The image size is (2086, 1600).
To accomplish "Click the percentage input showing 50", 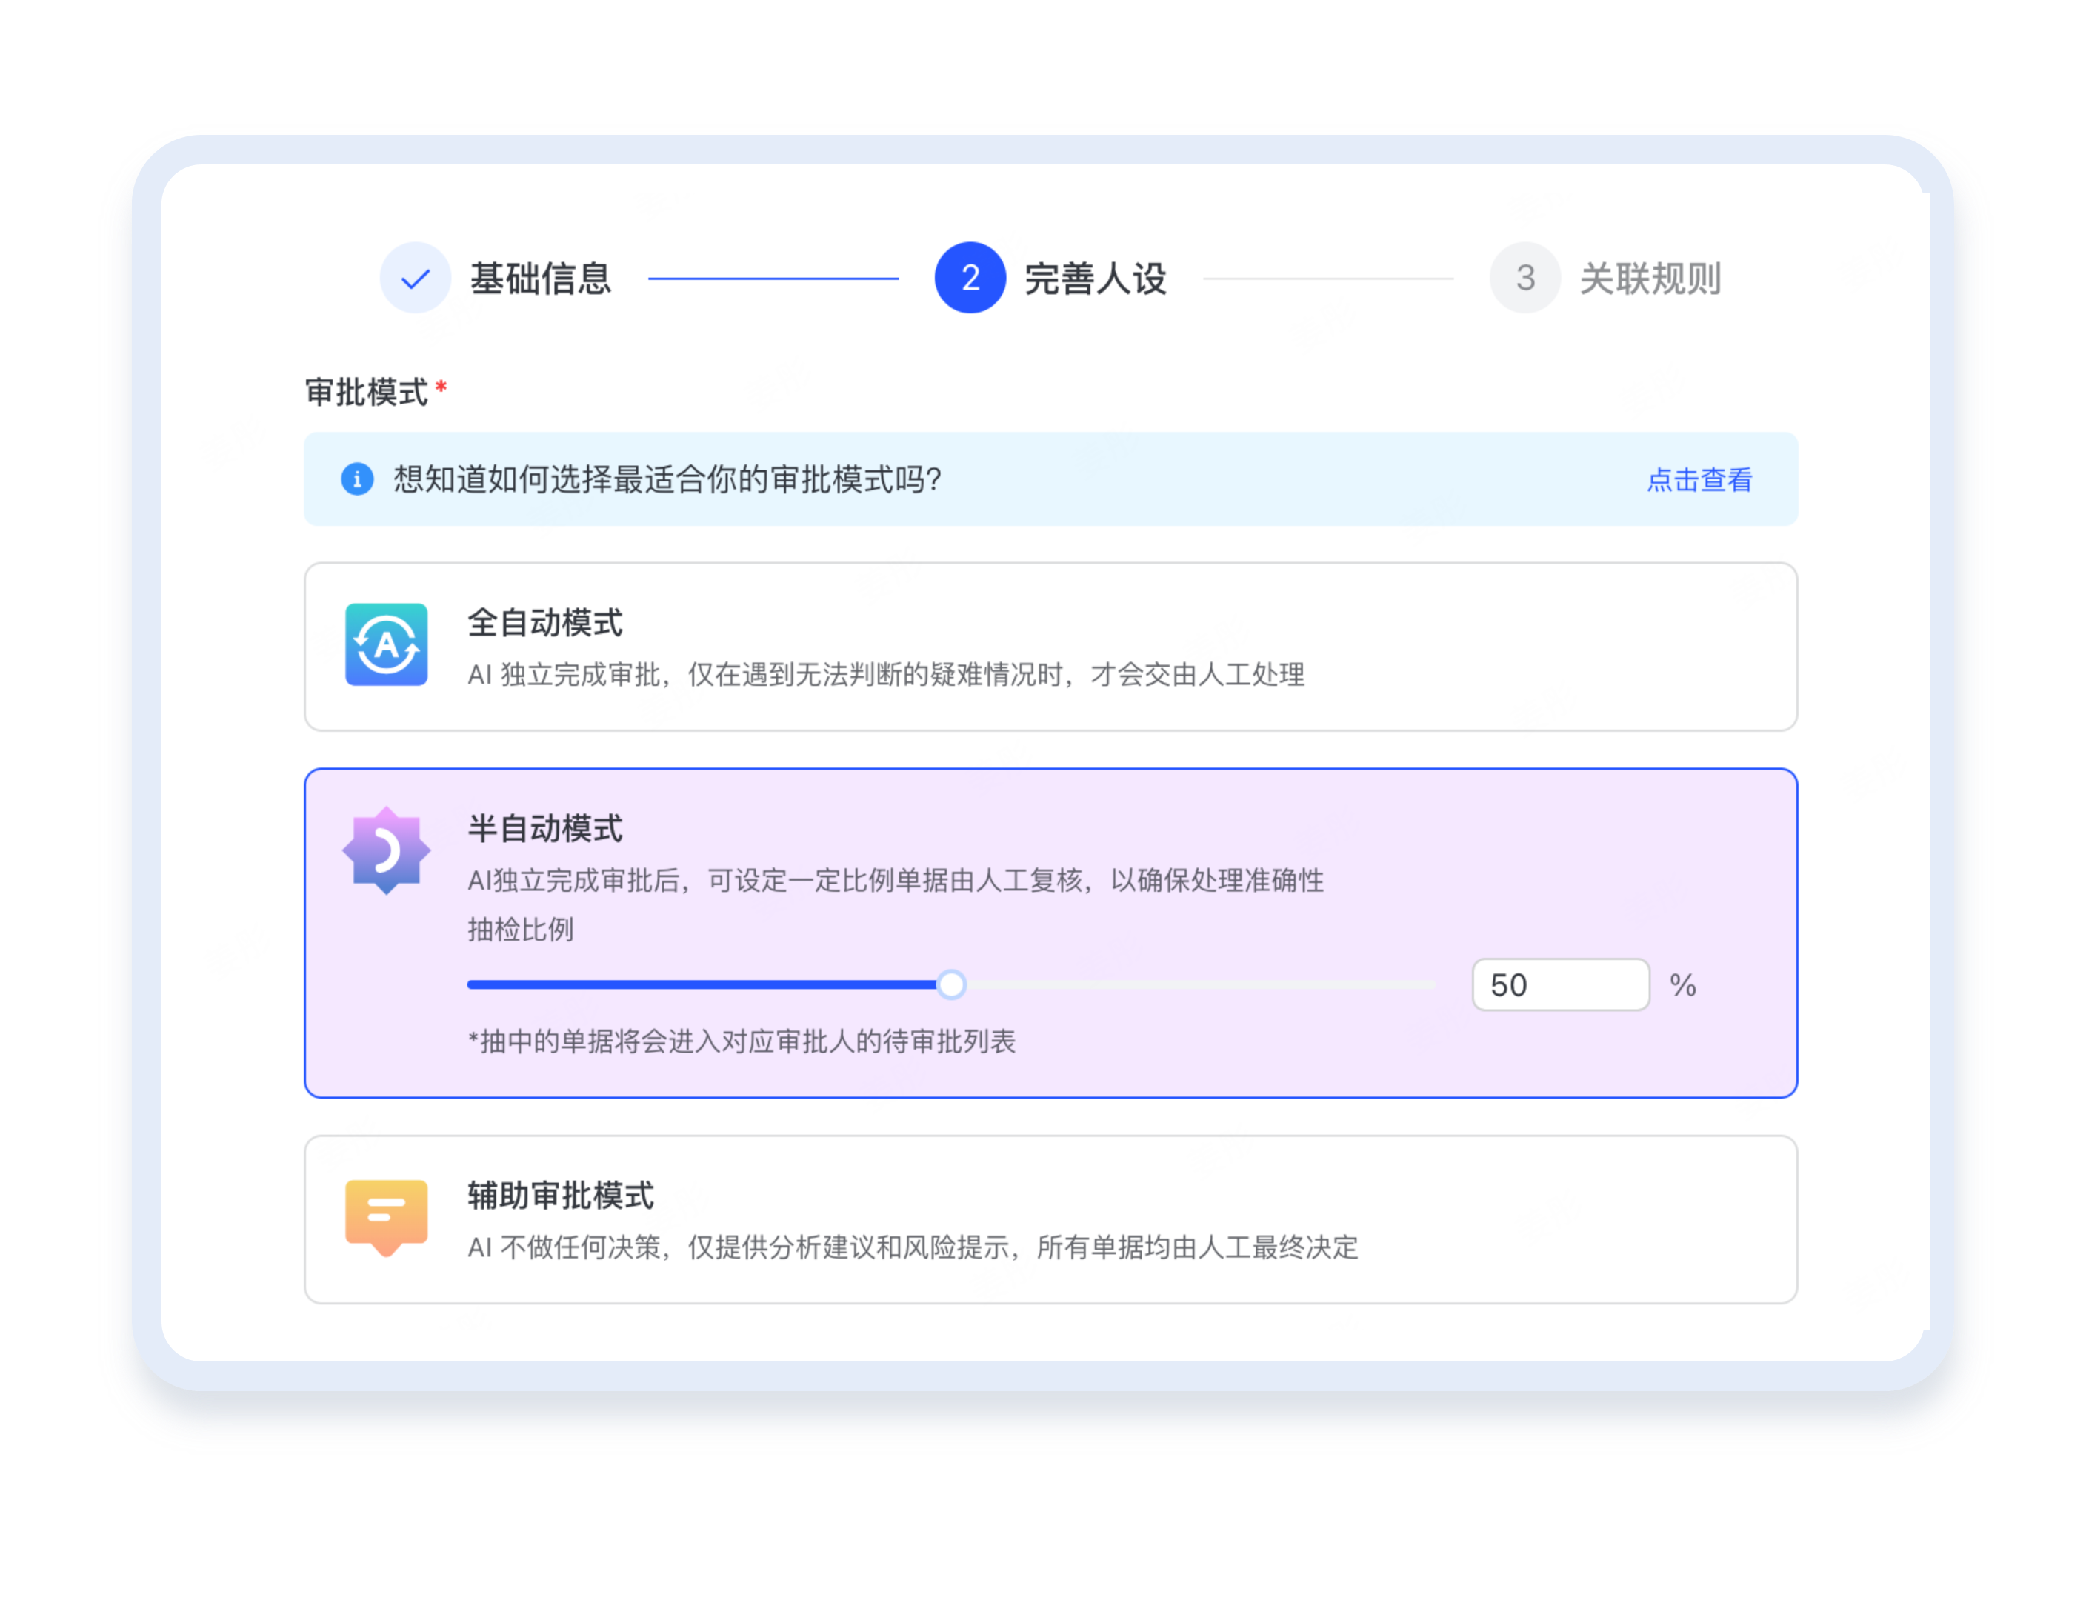I will click(x=1559, y=984).
